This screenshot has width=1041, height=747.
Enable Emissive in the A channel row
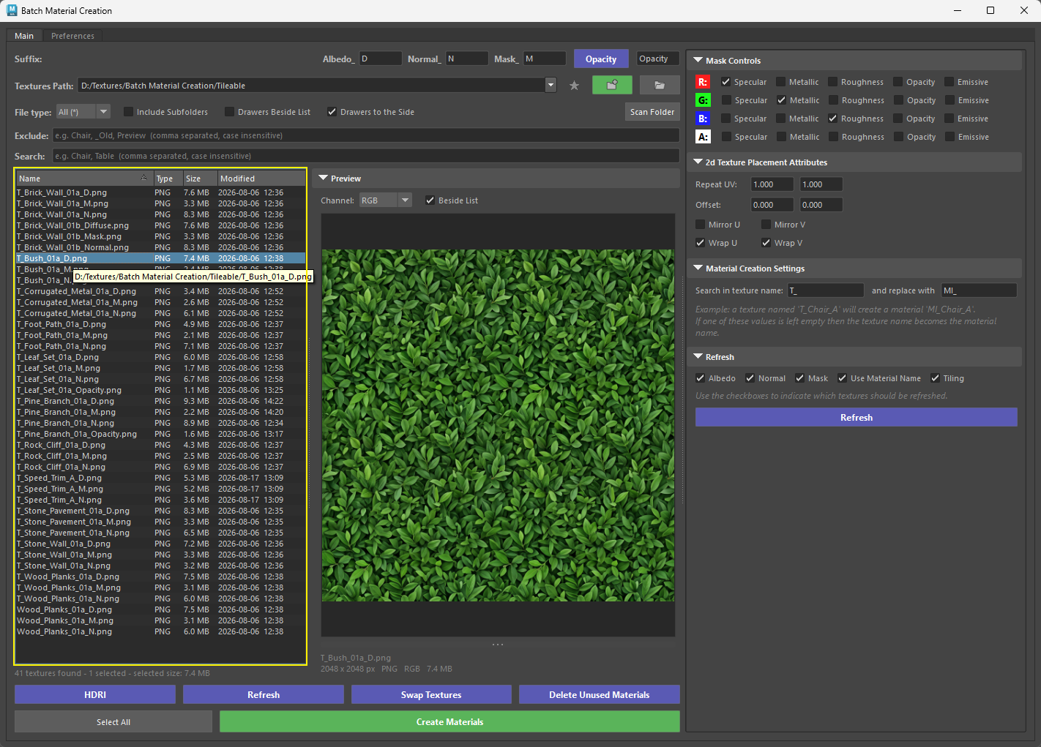point(950,137)
